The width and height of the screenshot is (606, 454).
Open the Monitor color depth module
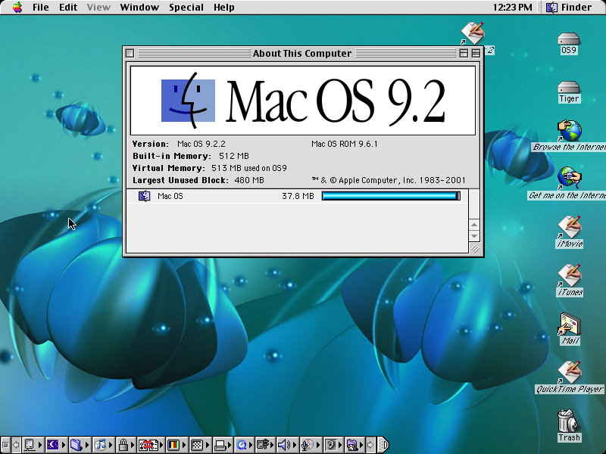click(176, 445)
